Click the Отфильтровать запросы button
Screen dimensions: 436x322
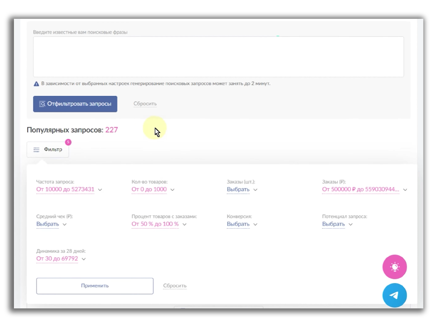pyautogui.click(x=75, y=104)
